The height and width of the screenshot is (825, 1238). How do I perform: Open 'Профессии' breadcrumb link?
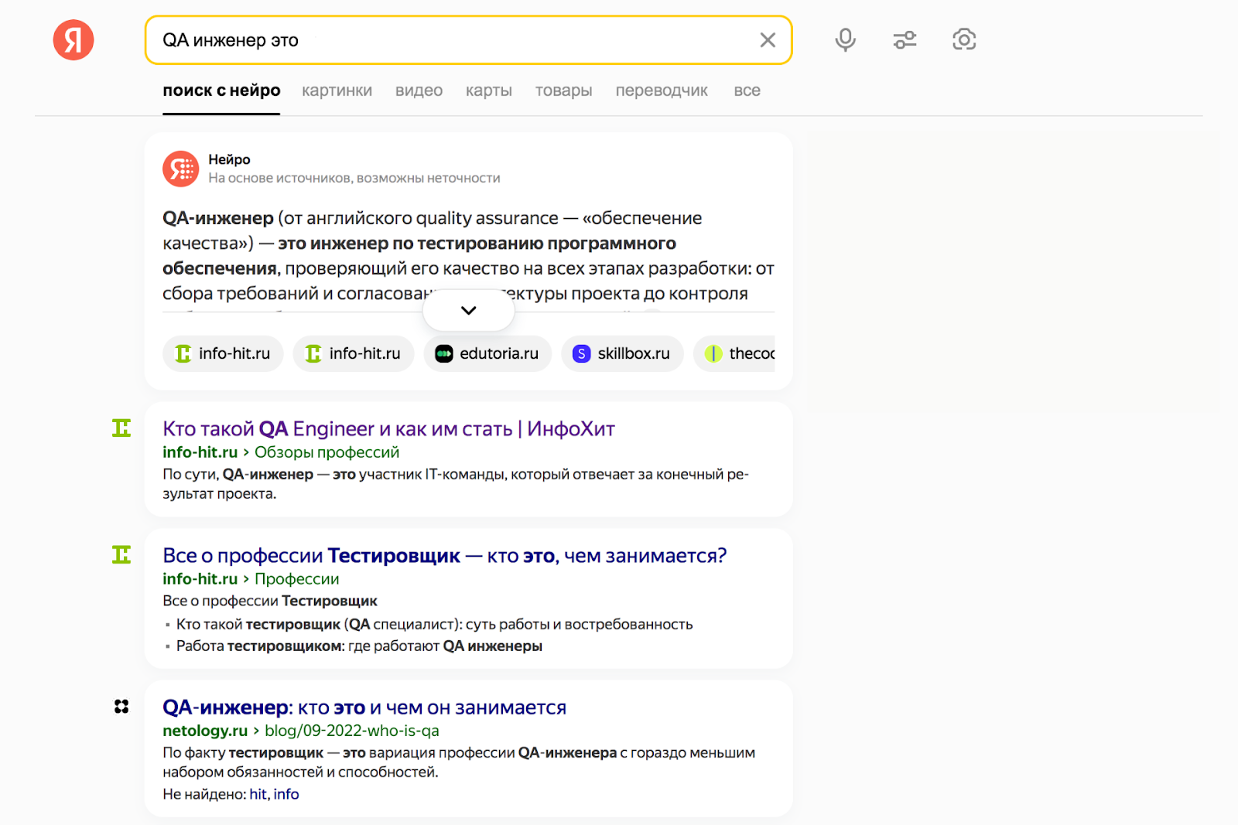[296, 579]
